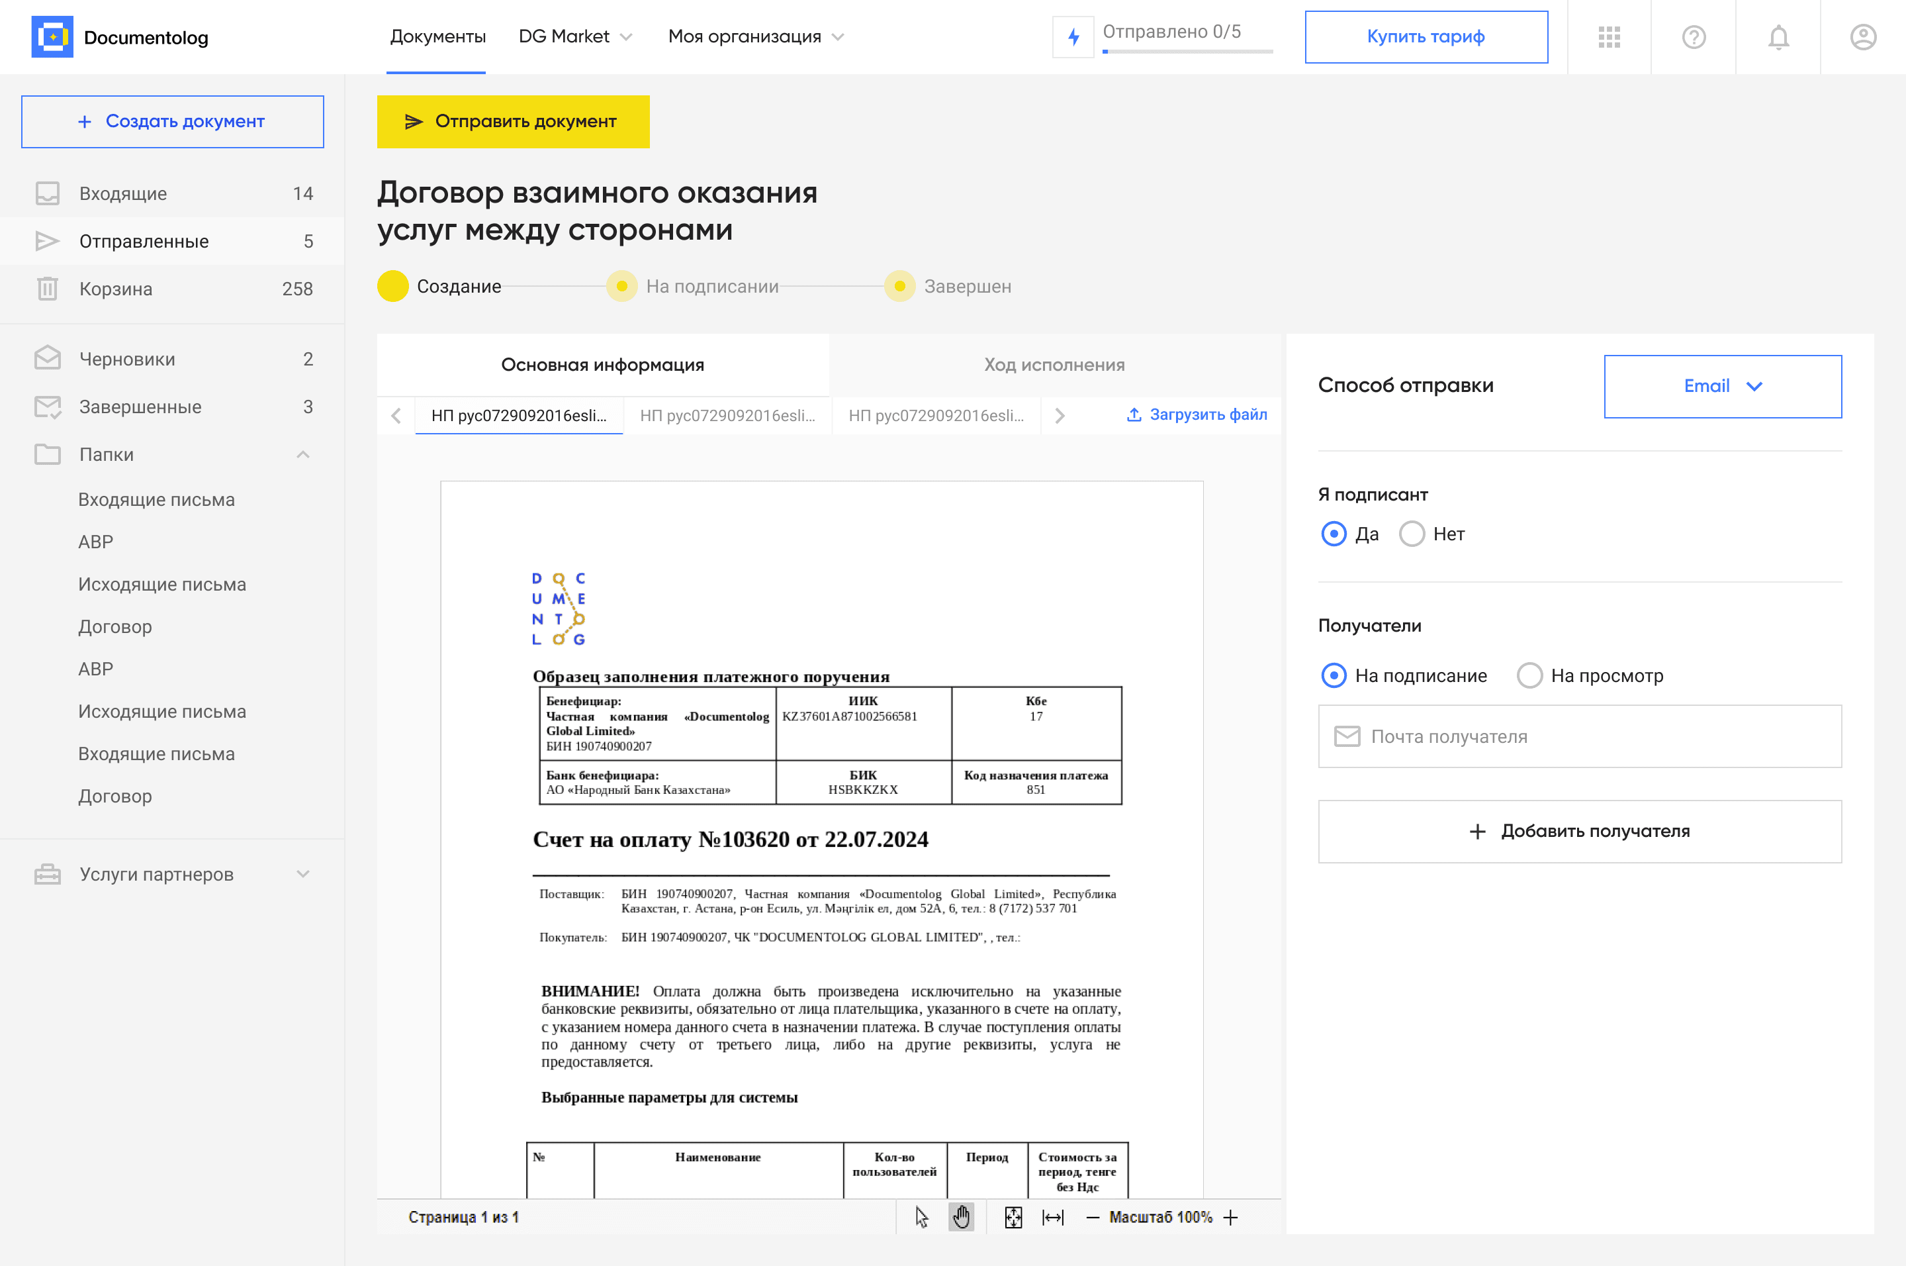The width and height of the screenshot is (1906, 1266).
Task: Click the Почта получателя input field
Action: (1579, 736)
